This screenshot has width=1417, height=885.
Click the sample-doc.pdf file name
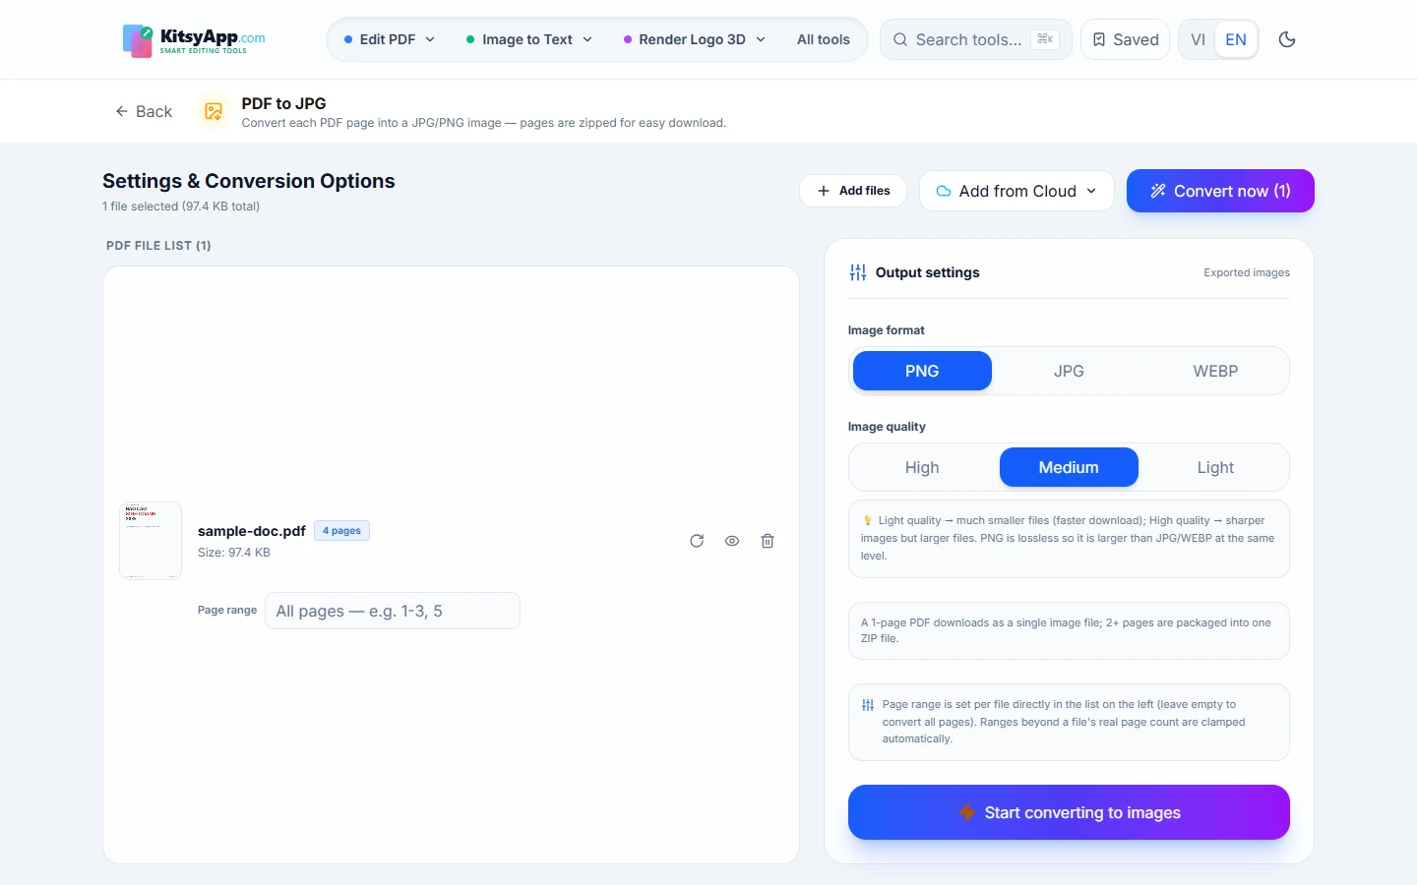click(252, 531)
